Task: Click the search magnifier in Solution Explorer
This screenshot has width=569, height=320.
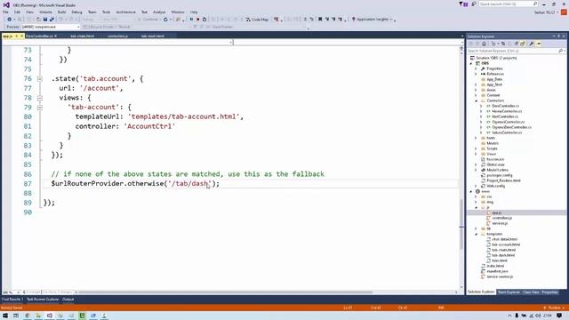Action: click(561, 51)
